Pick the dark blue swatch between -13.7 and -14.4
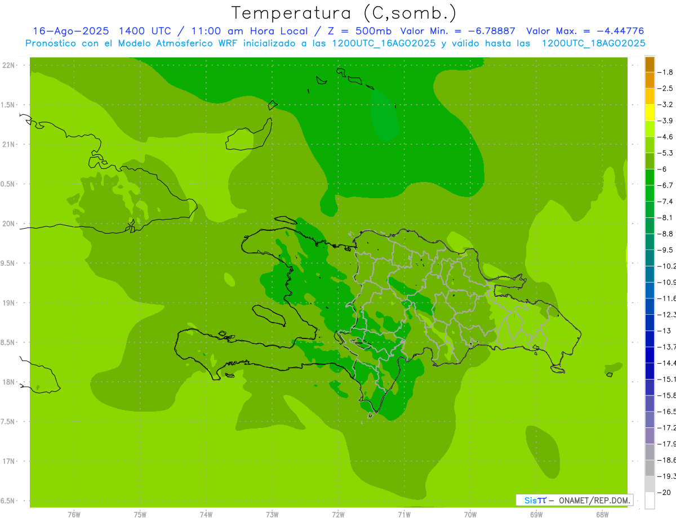The height and width of the screenshot is (522, 676). point(650,355)
